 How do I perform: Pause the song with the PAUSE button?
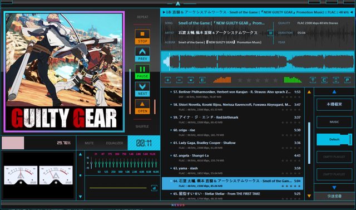click(142, 72)
